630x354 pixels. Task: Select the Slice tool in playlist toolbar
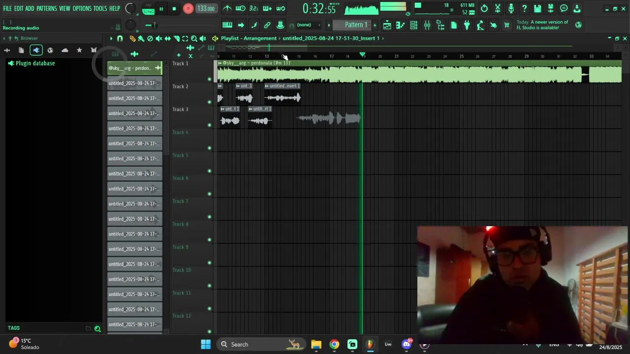(176, 38)
